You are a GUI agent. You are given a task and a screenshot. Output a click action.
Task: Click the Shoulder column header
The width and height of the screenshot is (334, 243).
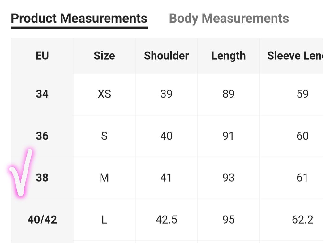pos(166,56)
